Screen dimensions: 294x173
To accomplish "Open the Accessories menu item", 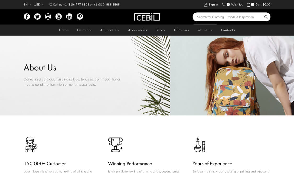I will (137, 30).
